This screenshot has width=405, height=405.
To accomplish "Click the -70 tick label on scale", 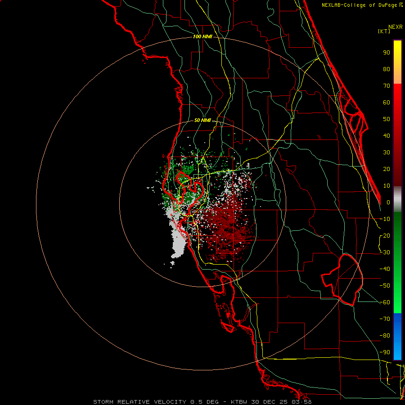I will (385, 319).
